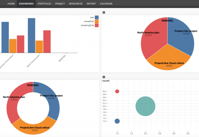Go to the HOME menu
Screen dimensions: 199x137
pyautogui.click(x=11, y=4)
